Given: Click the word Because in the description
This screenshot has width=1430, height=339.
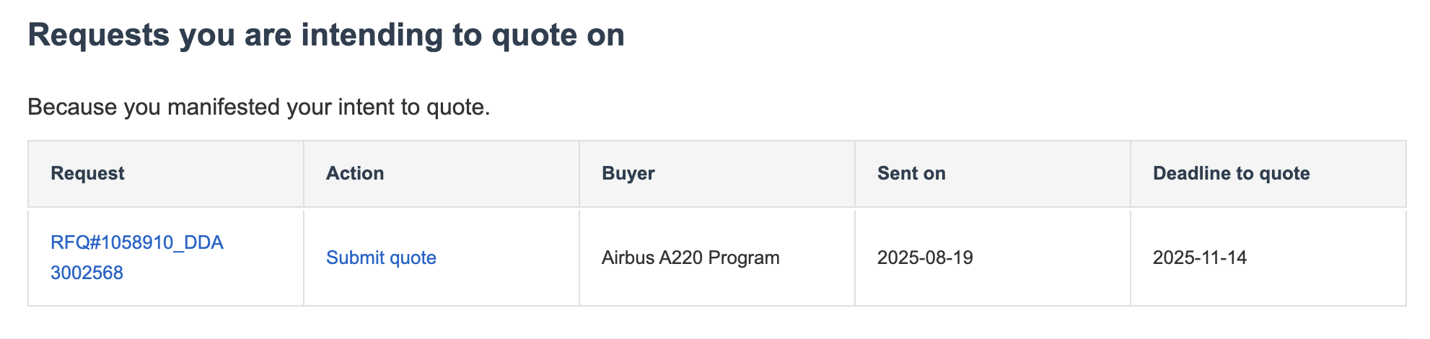Looking at the screenshot, I should 72,107.
